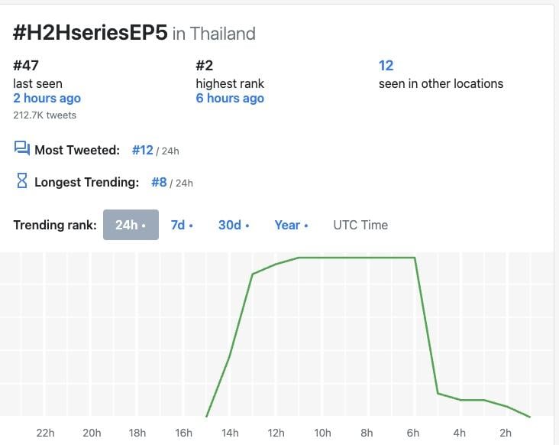Click the #8 Longest Trending rank link

[x=159, y=182]
